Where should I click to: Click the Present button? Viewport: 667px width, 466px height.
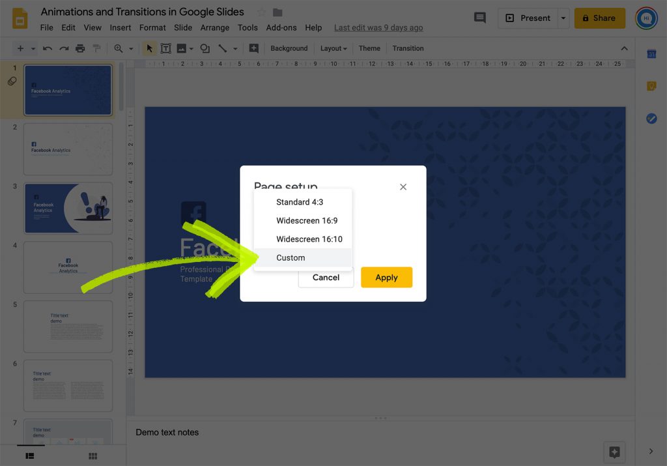click(x=528, y=18)
